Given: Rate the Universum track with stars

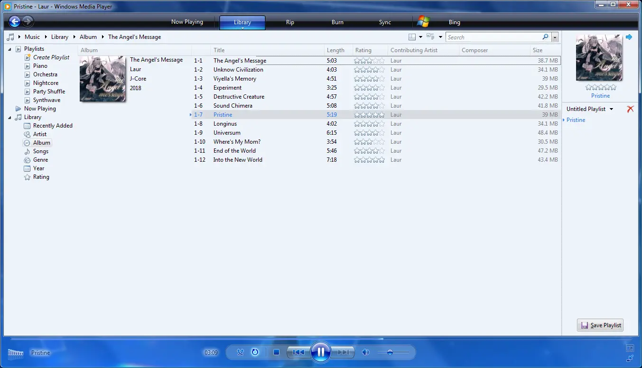Looking at the screenshot, I should pyautogui.click(x=369, y=133).
